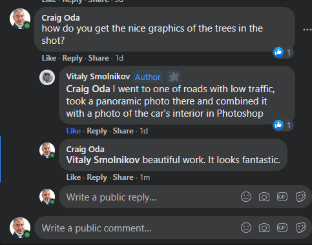Open sticker picker in public reply box

point(300,197)
